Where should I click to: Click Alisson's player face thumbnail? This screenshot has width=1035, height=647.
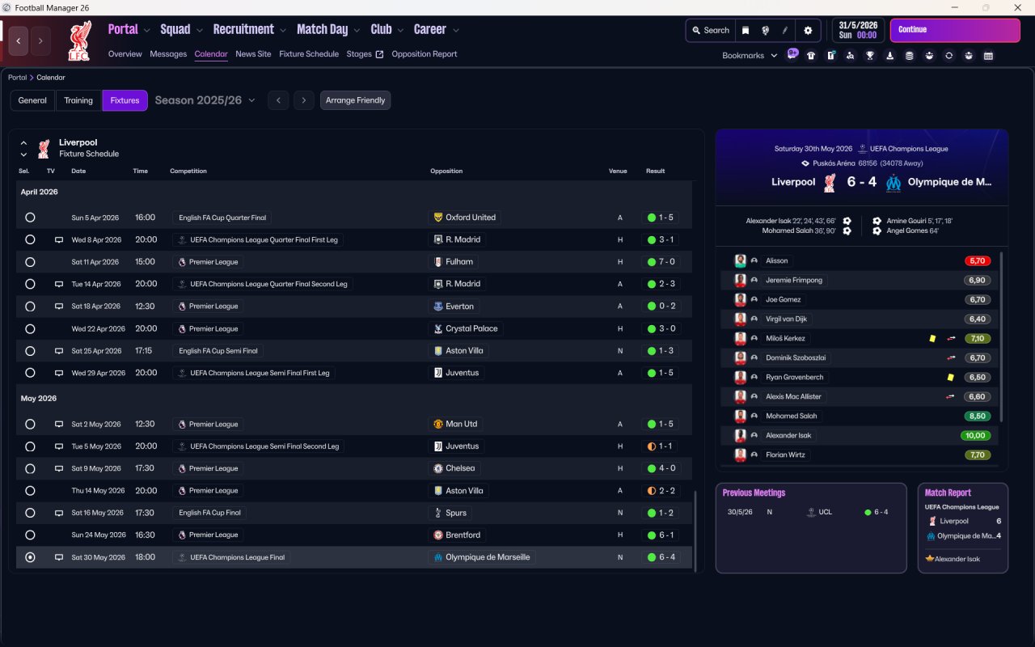[740, 260]
